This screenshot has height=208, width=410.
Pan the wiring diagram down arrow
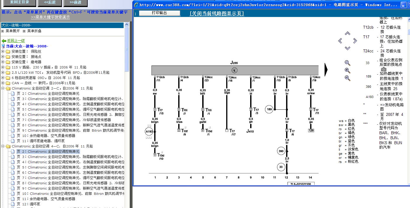point(347,48)
